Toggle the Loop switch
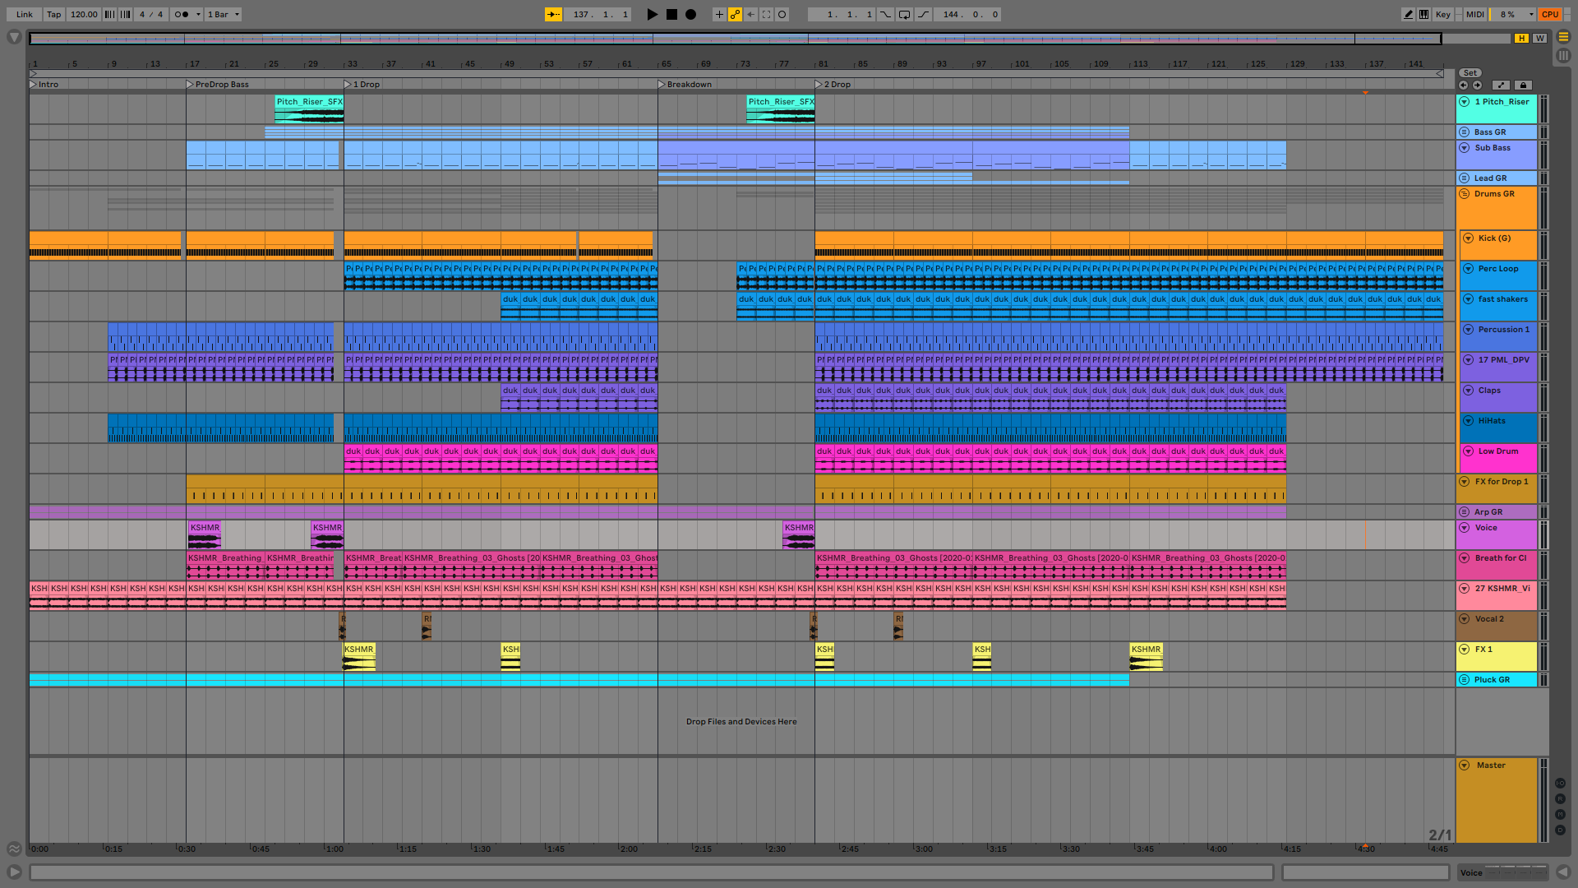1578x888 pixels. tap(904, 14)
